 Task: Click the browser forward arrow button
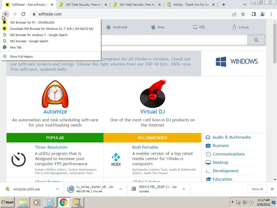15,14
